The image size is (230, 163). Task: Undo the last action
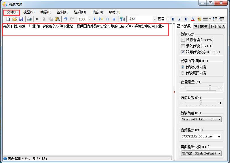tap(65, 19)
